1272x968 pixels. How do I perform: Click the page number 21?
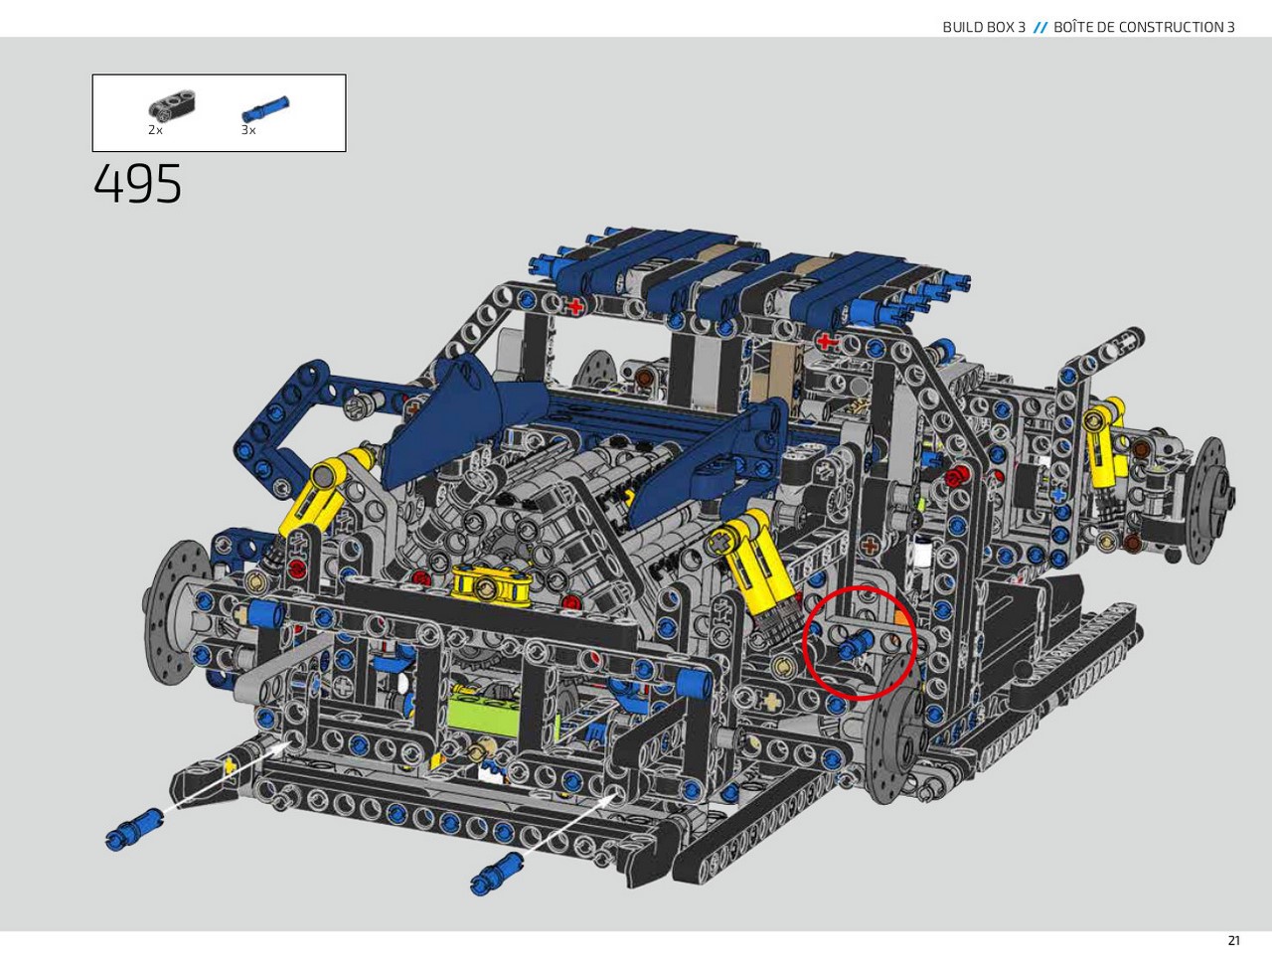1233,941
